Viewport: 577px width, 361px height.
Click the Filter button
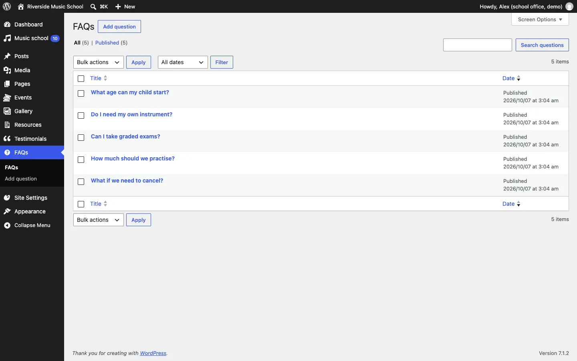pyautogui.click(x=222, y=62)
